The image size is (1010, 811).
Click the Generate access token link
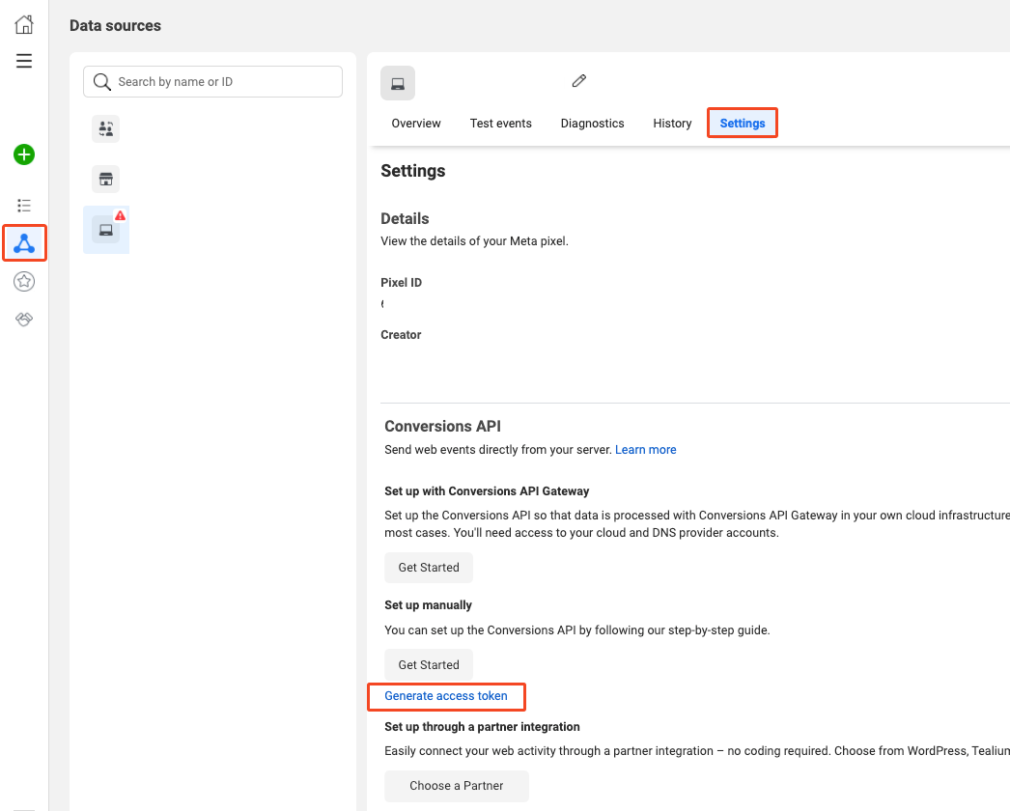pos(446,696)
